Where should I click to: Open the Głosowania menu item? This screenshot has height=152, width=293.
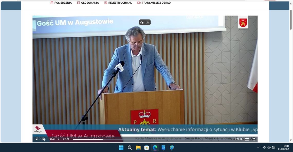88,3
